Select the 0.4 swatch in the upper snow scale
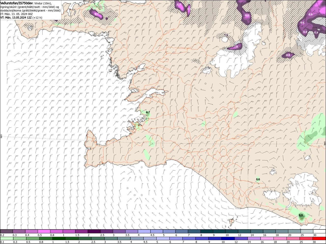326x244 pixels. 31,231
